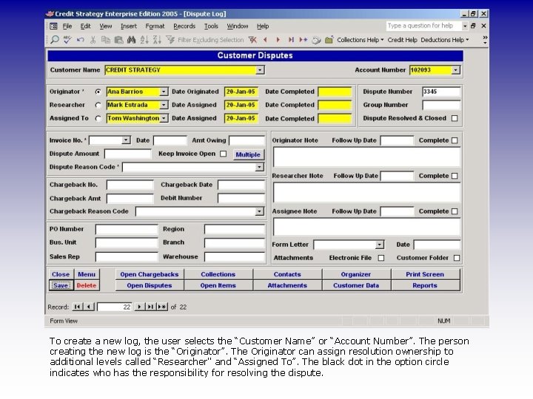
Task: Open the Records menu
Action: (x=184, y=26)
